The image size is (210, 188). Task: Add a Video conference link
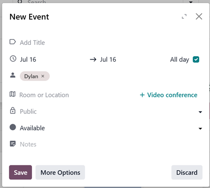169,95
